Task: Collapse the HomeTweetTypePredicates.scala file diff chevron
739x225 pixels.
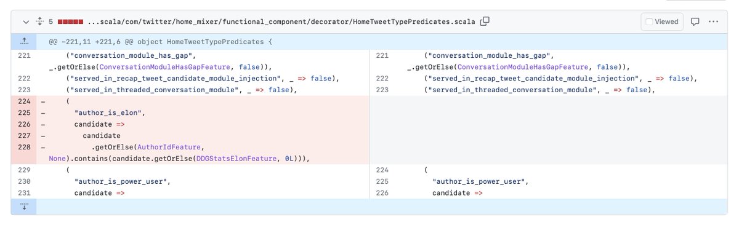Action: click(x=25, y=22)
